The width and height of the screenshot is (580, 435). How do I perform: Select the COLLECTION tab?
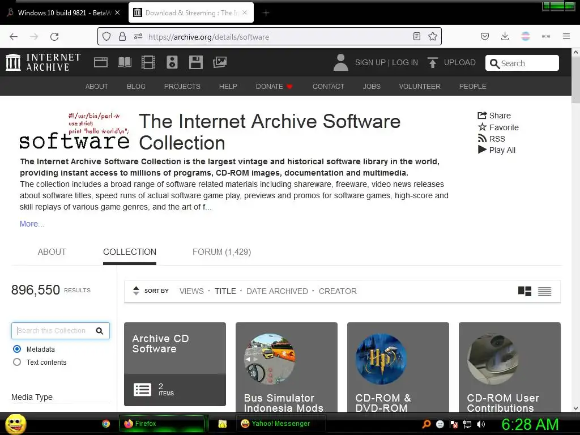point(130,252)
